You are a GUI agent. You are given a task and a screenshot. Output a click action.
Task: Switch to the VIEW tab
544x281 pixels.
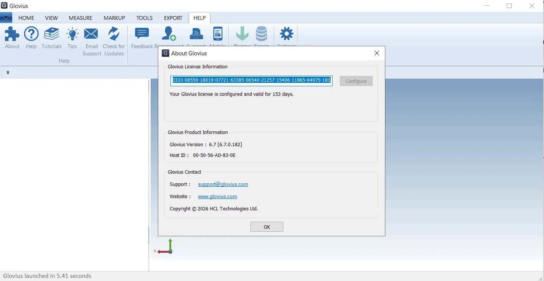51,18
